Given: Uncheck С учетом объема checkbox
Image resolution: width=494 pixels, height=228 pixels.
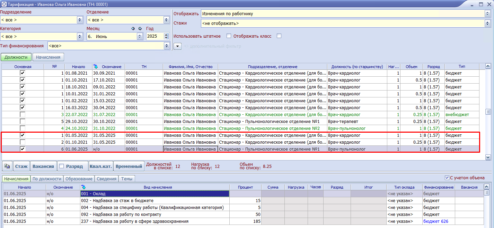Looking at the screenshot, I should point(447,178).
